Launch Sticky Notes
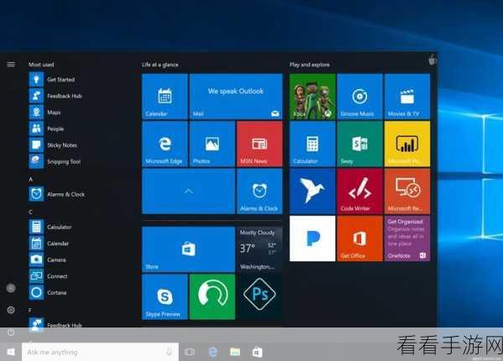The image size is (503, 361). click(x=54, y=145)
